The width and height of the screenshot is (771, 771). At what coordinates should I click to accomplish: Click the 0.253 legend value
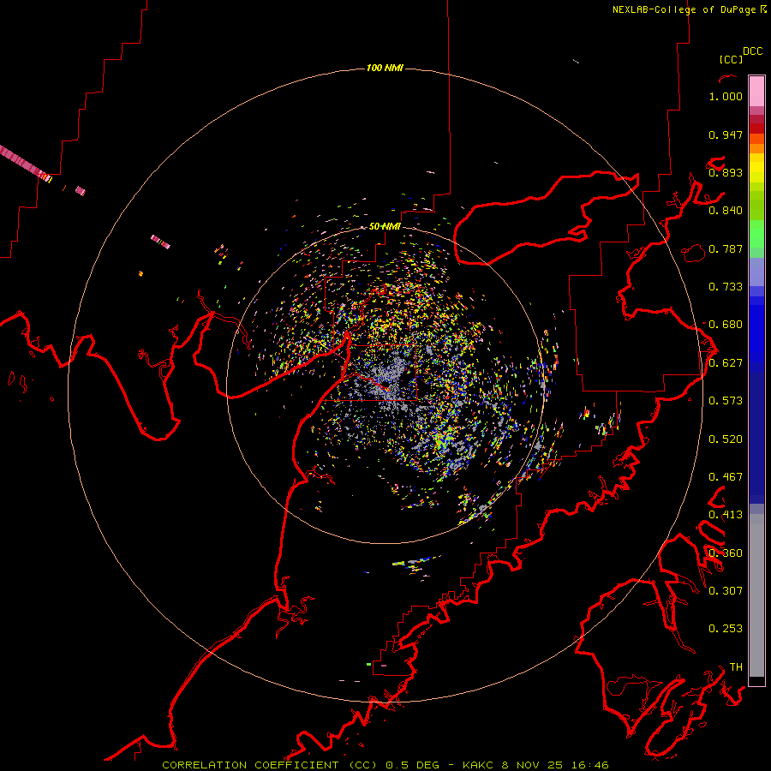click(x=726, y=629)
